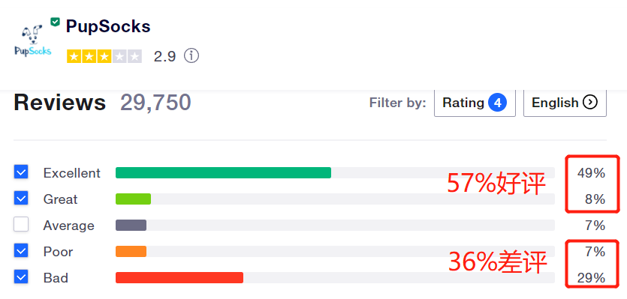This screenshot has width=627, height=299.
Task: Click the PupSocks company name heading
Action: point(108,26)
